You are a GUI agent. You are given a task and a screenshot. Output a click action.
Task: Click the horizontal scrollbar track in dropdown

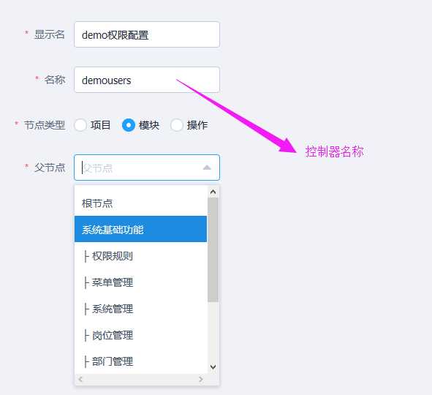(141, 380)
